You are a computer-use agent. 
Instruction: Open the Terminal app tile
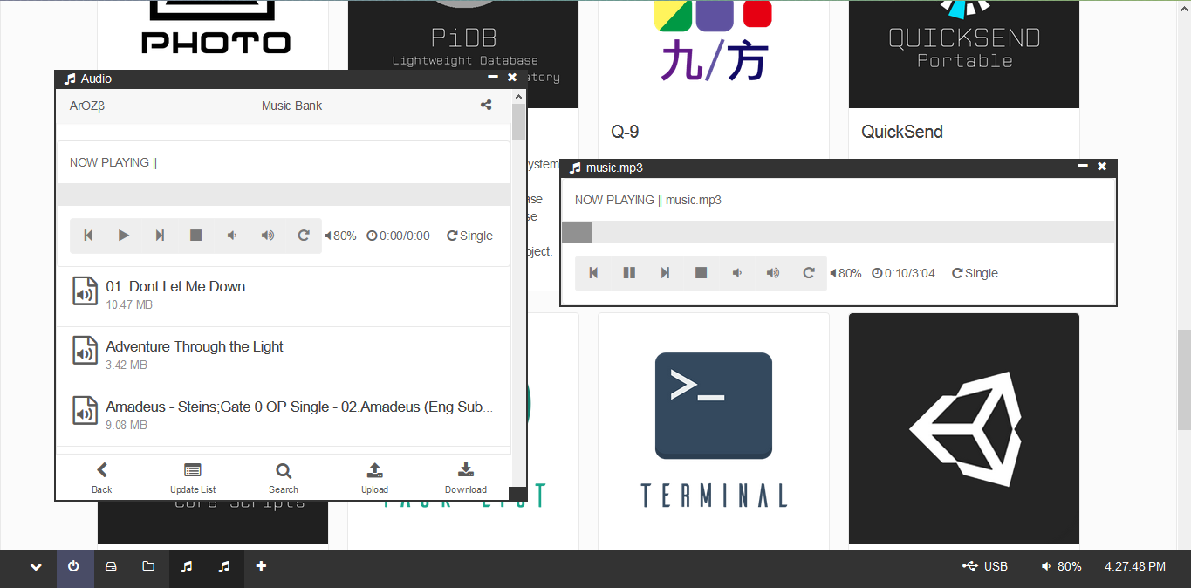click(x=713, y=427)
